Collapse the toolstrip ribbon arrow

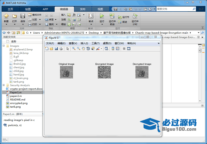[x=202, y=28]
